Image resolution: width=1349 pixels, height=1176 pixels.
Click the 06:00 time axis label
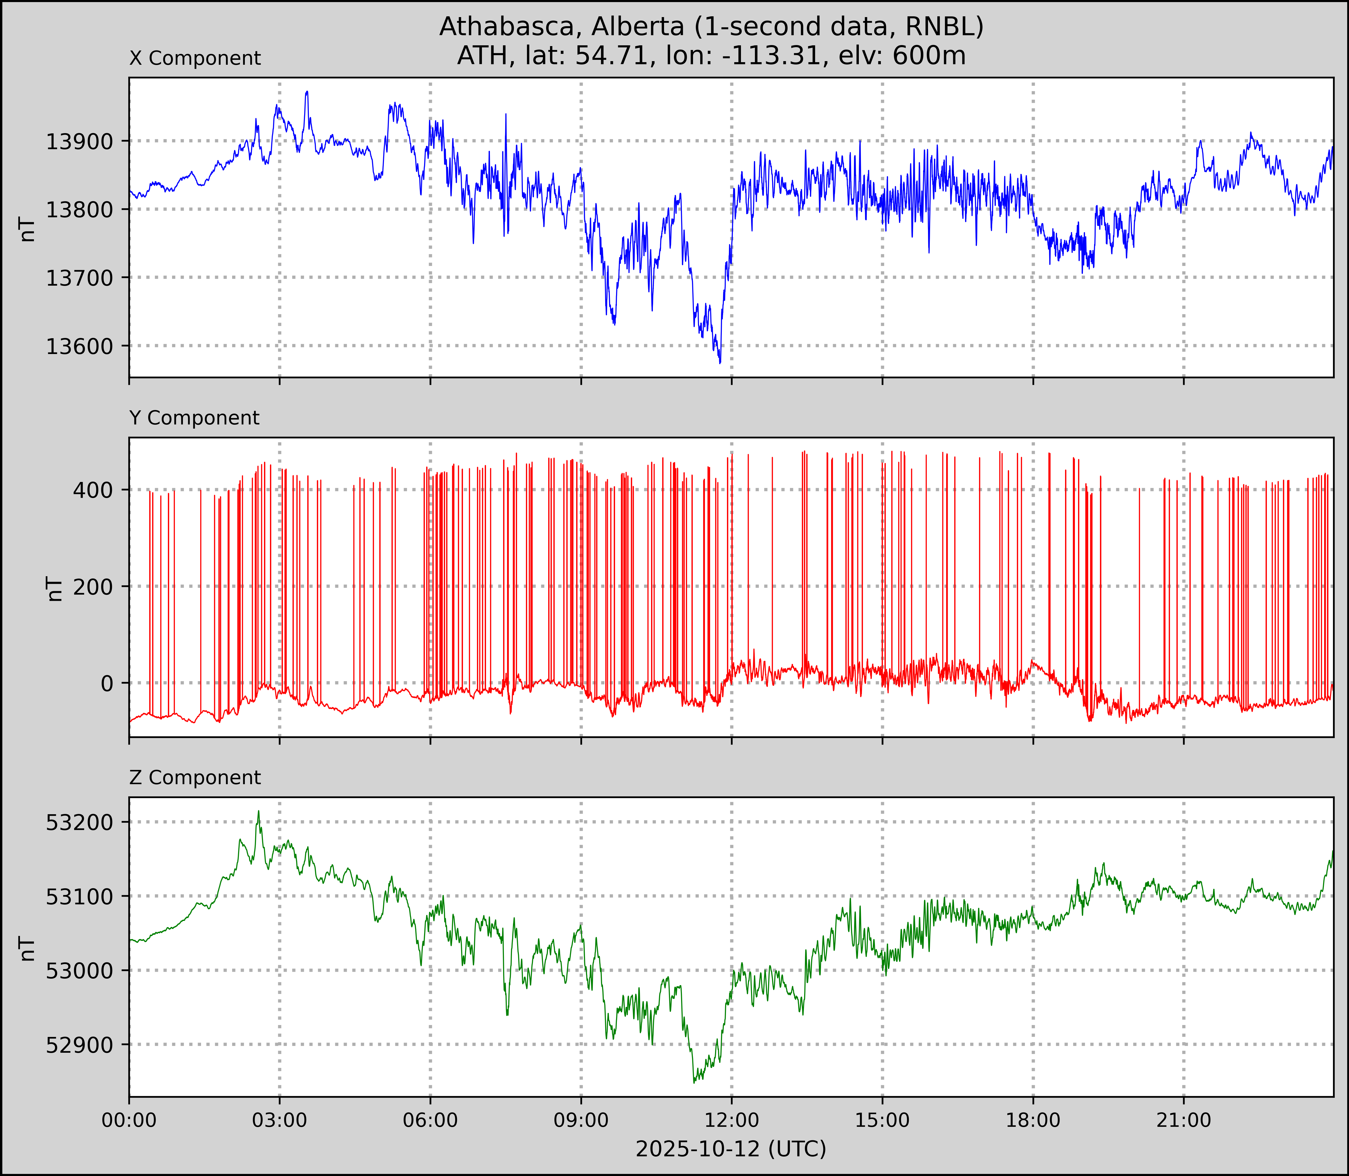click(x=430, y=1120)
